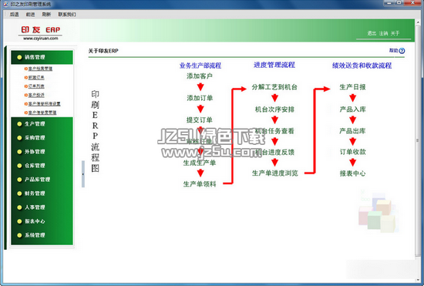Click the 生成生产单 flowchart step
Viewport: 424px width, 286px height.
tap(200, 163)
